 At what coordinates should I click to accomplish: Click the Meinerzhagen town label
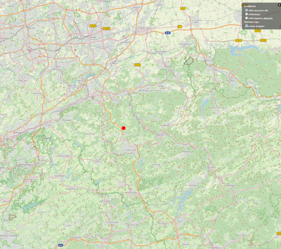(131, 192)
